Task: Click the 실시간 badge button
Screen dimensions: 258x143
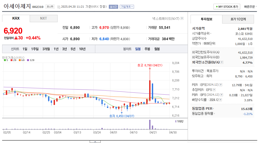Action: [x=113, y=7]
